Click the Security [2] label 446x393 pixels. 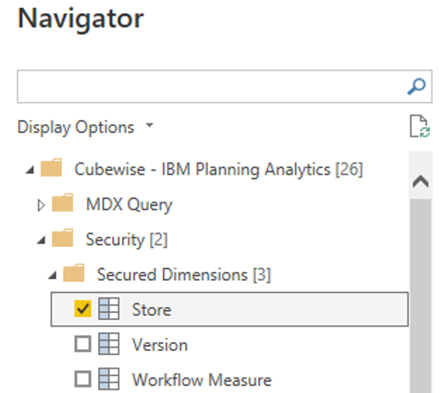tap(127, 240)
